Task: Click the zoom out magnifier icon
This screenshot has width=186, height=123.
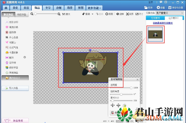Action: pos(32,14)
